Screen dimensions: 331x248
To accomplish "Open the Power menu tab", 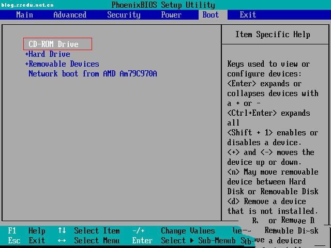I will pyautogui.click(x=171, y=14).
